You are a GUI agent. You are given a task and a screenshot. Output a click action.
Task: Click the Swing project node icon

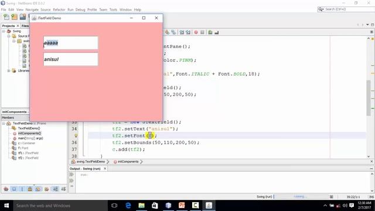9,31
